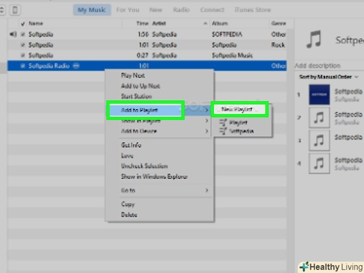
Task: Click the 'Add description' field
Action: (x=317, y=65)
